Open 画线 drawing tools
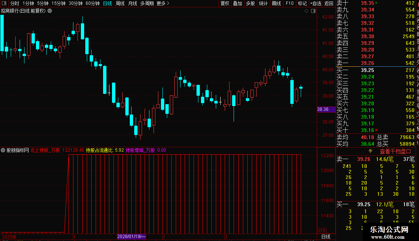 [x=276, y=3]
